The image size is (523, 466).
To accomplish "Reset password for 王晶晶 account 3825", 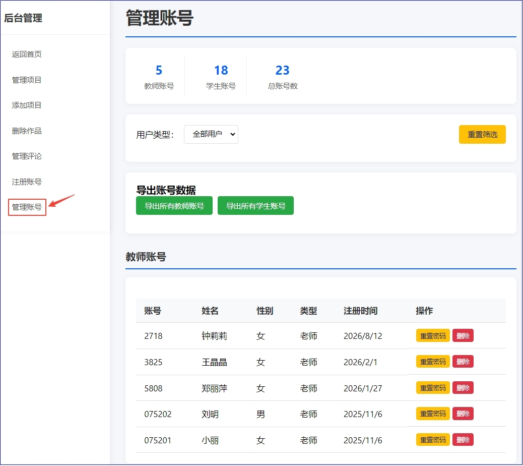I will (x=433, y=362).
